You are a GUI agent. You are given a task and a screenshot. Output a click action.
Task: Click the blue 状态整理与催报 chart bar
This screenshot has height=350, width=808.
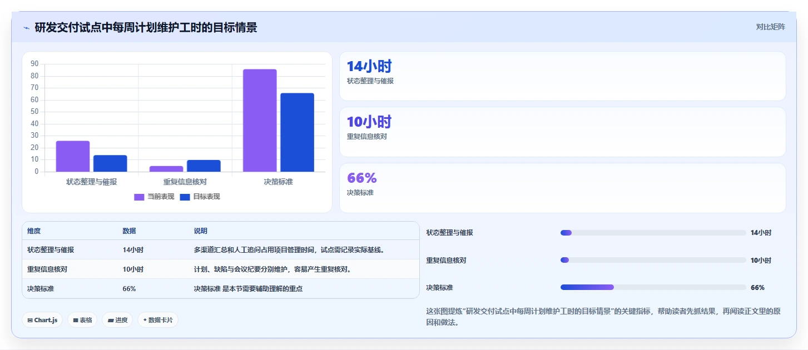click(110, 163)
